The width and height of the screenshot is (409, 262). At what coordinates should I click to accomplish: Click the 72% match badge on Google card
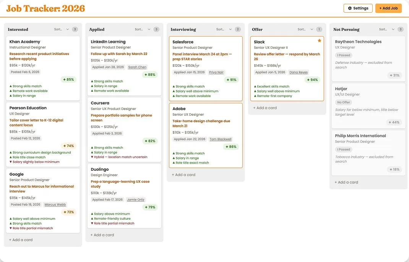(68, 212)
